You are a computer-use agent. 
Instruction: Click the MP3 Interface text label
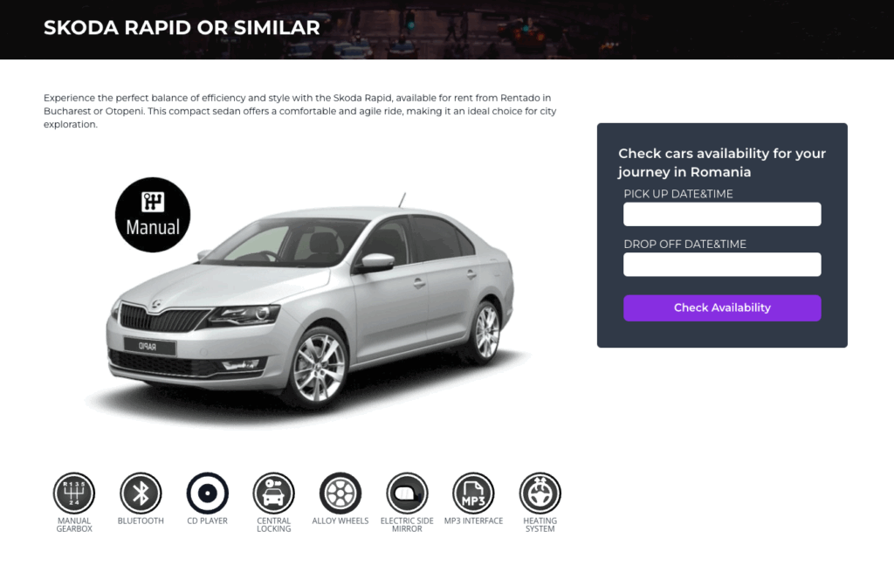click(473, 521)
